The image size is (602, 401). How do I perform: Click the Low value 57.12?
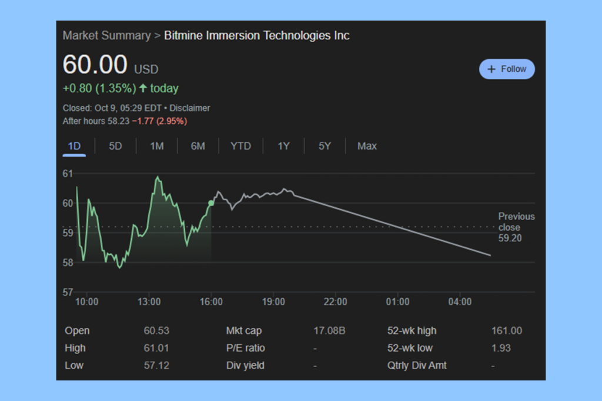[x=156, y=365]
